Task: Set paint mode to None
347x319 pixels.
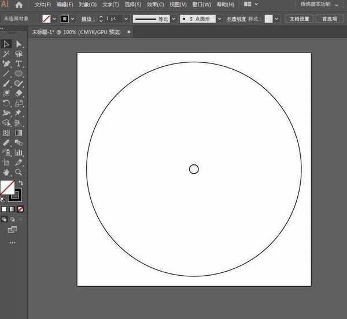Action: (x=21, y=209)
